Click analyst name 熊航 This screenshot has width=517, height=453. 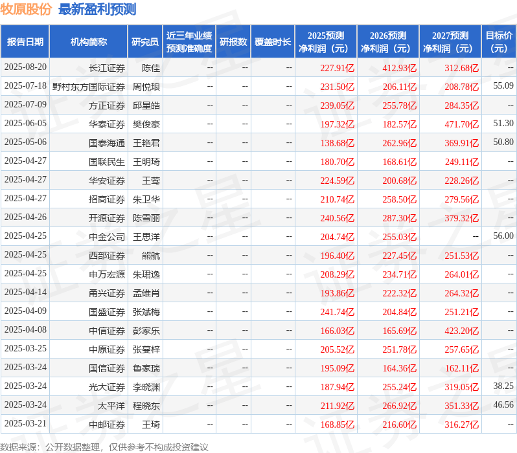(x=151, y=256)
